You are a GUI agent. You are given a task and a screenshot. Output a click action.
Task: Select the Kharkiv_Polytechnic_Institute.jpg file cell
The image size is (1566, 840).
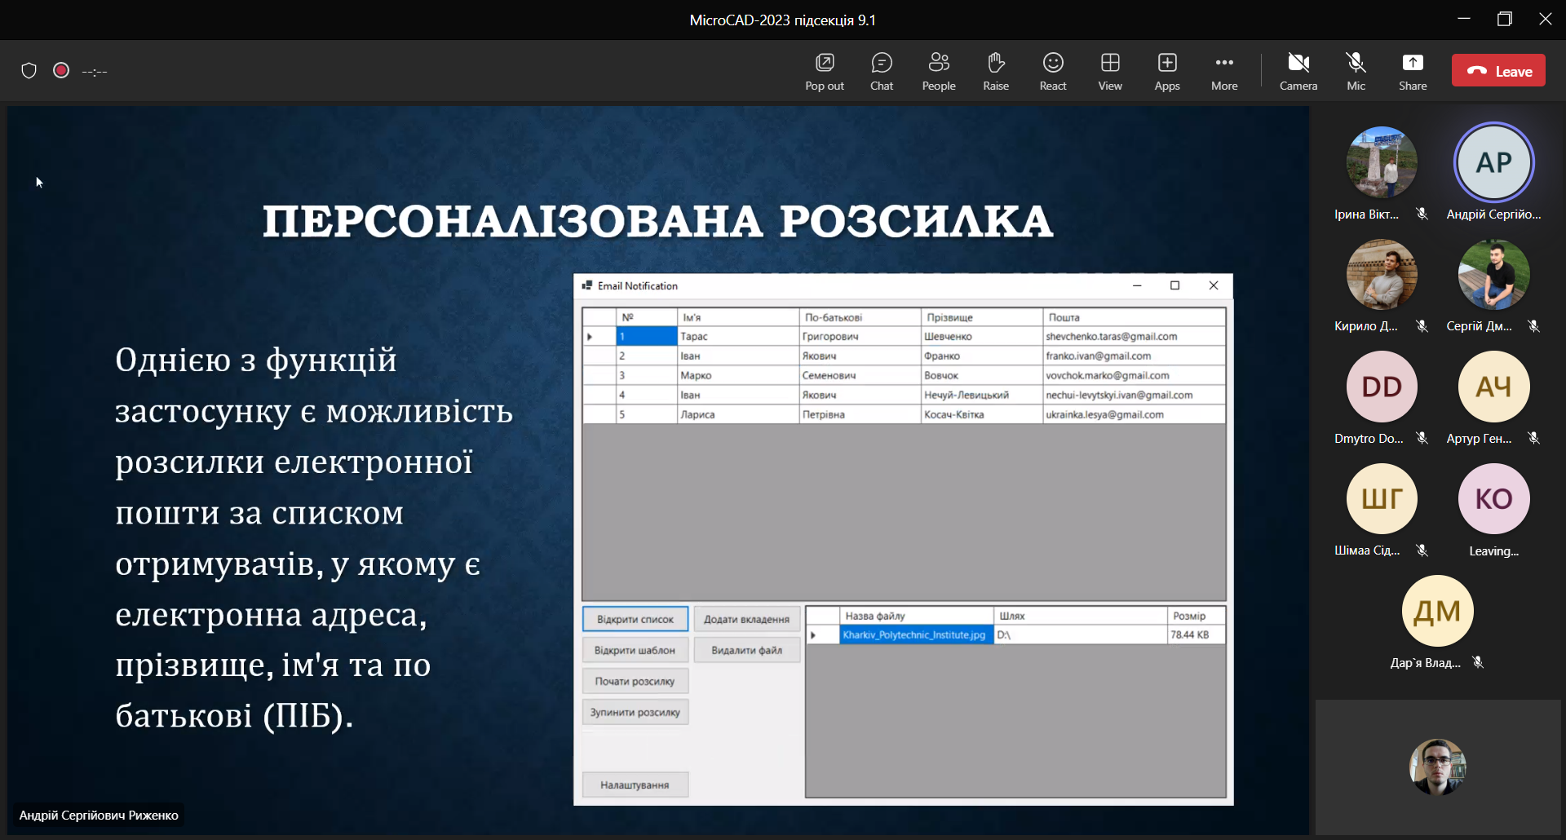click(x=915, y=634)
